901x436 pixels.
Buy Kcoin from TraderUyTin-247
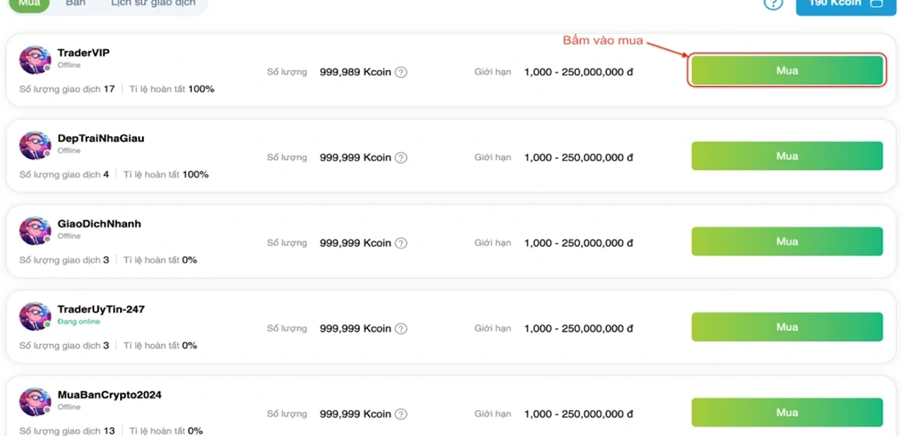click(786, 327)
